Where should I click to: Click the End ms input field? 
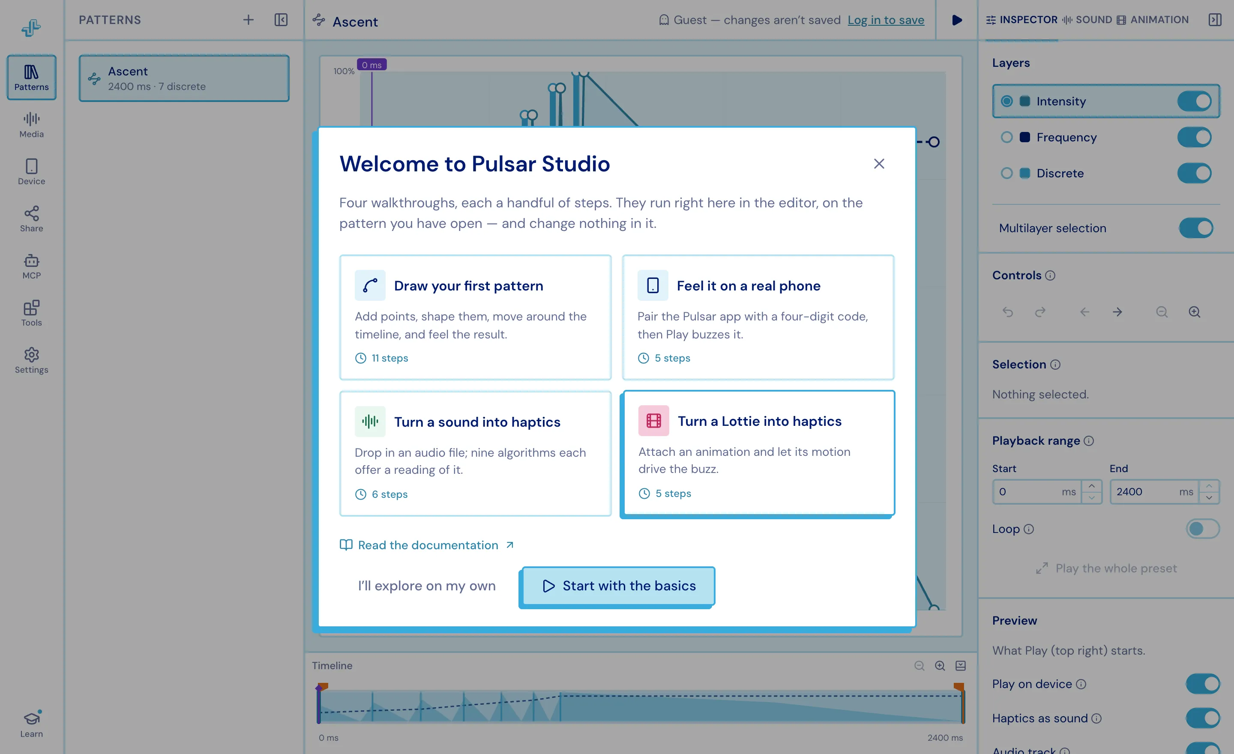pyautogui.click(x=1154, y=492)
